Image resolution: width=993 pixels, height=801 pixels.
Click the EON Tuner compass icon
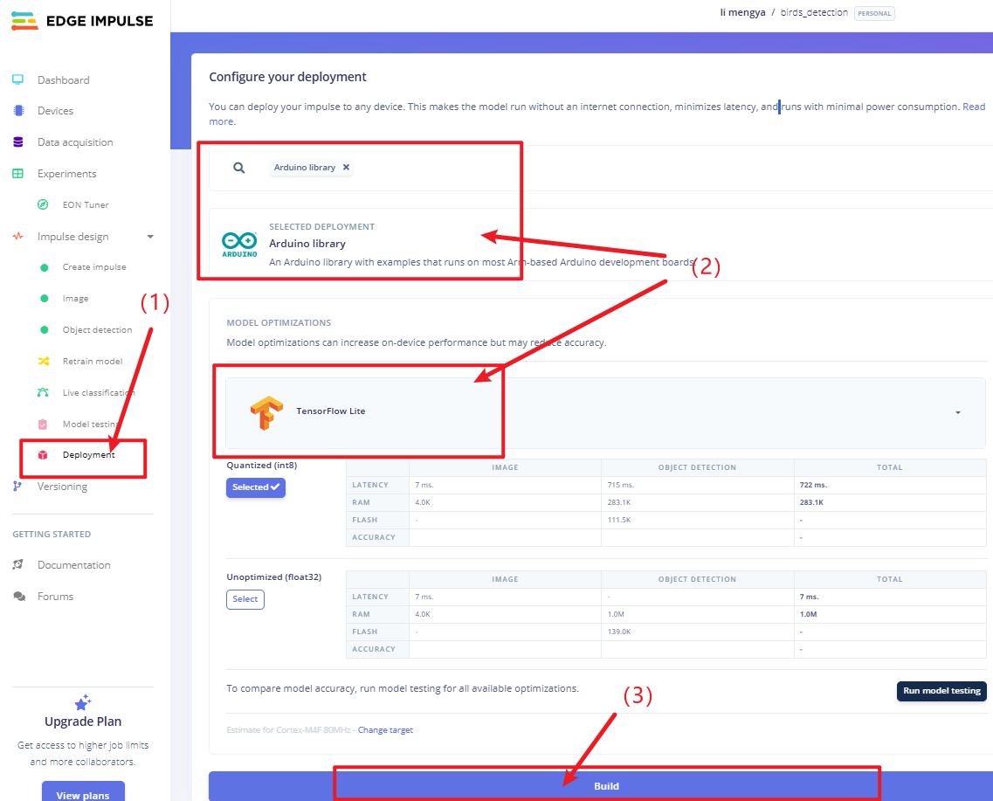[x=43, y=204]
